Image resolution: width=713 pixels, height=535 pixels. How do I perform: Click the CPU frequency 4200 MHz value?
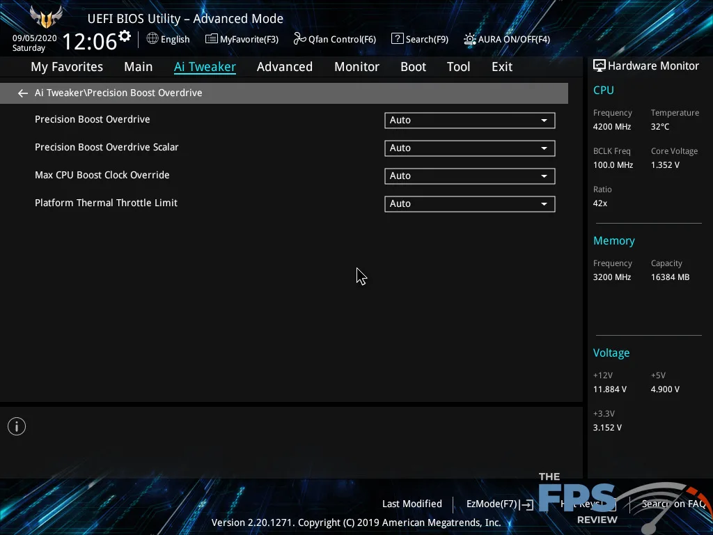point(612,127)
